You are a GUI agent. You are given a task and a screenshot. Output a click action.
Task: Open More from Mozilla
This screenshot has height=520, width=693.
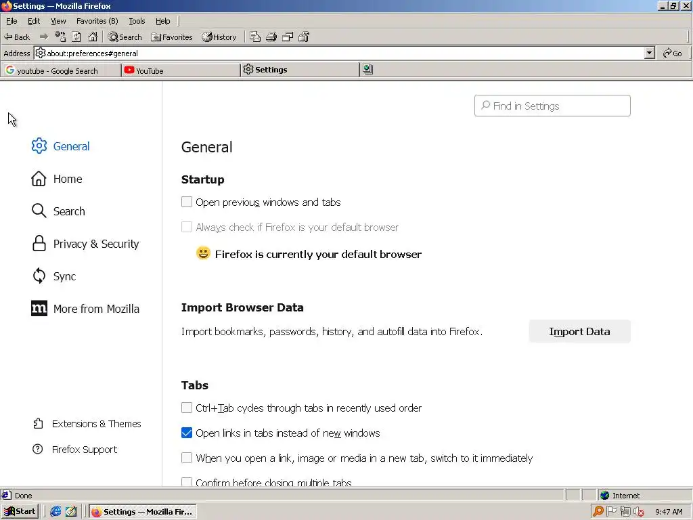[85, 309]
